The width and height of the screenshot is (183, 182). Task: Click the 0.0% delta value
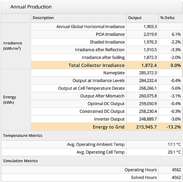(175, 65)
